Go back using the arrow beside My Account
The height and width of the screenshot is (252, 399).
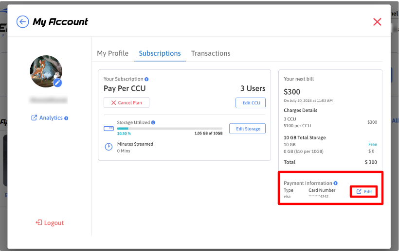pos(22,22)
